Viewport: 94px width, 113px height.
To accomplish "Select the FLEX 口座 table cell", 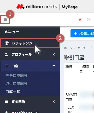I will 72,109.
